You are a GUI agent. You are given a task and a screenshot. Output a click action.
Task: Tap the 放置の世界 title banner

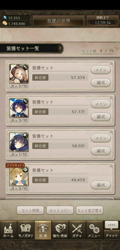(59, 21)
